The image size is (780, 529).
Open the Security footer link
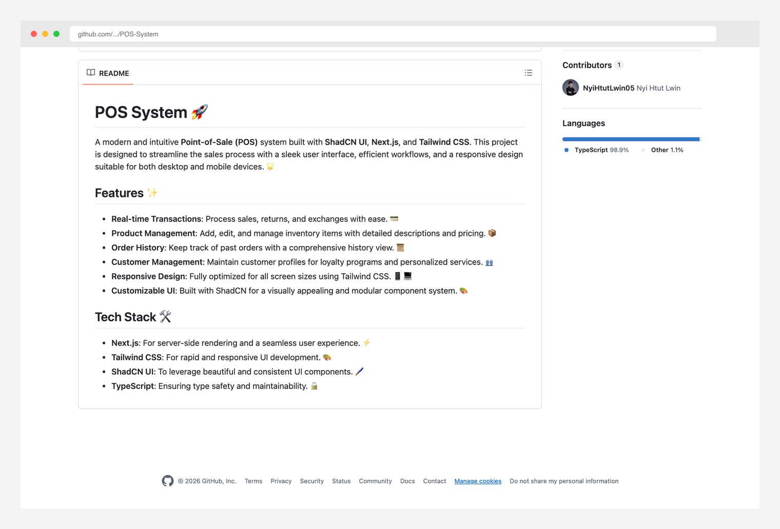pos(312,481)
